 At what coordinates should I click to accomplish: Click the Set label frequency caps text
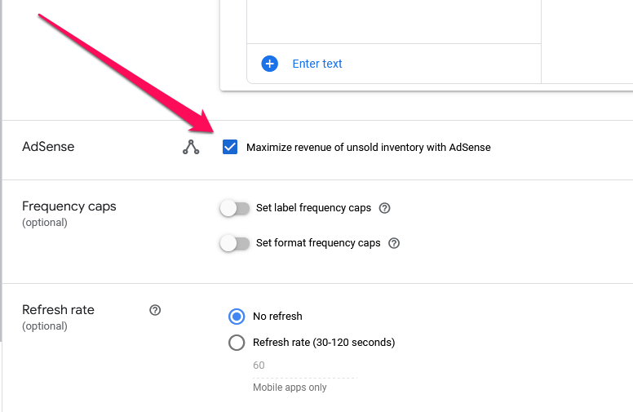[x=314, y=208]
